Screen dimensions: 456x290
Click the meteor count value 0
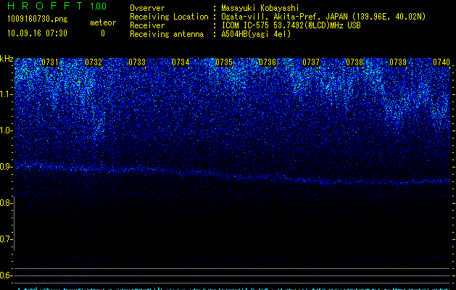[103, 33]
